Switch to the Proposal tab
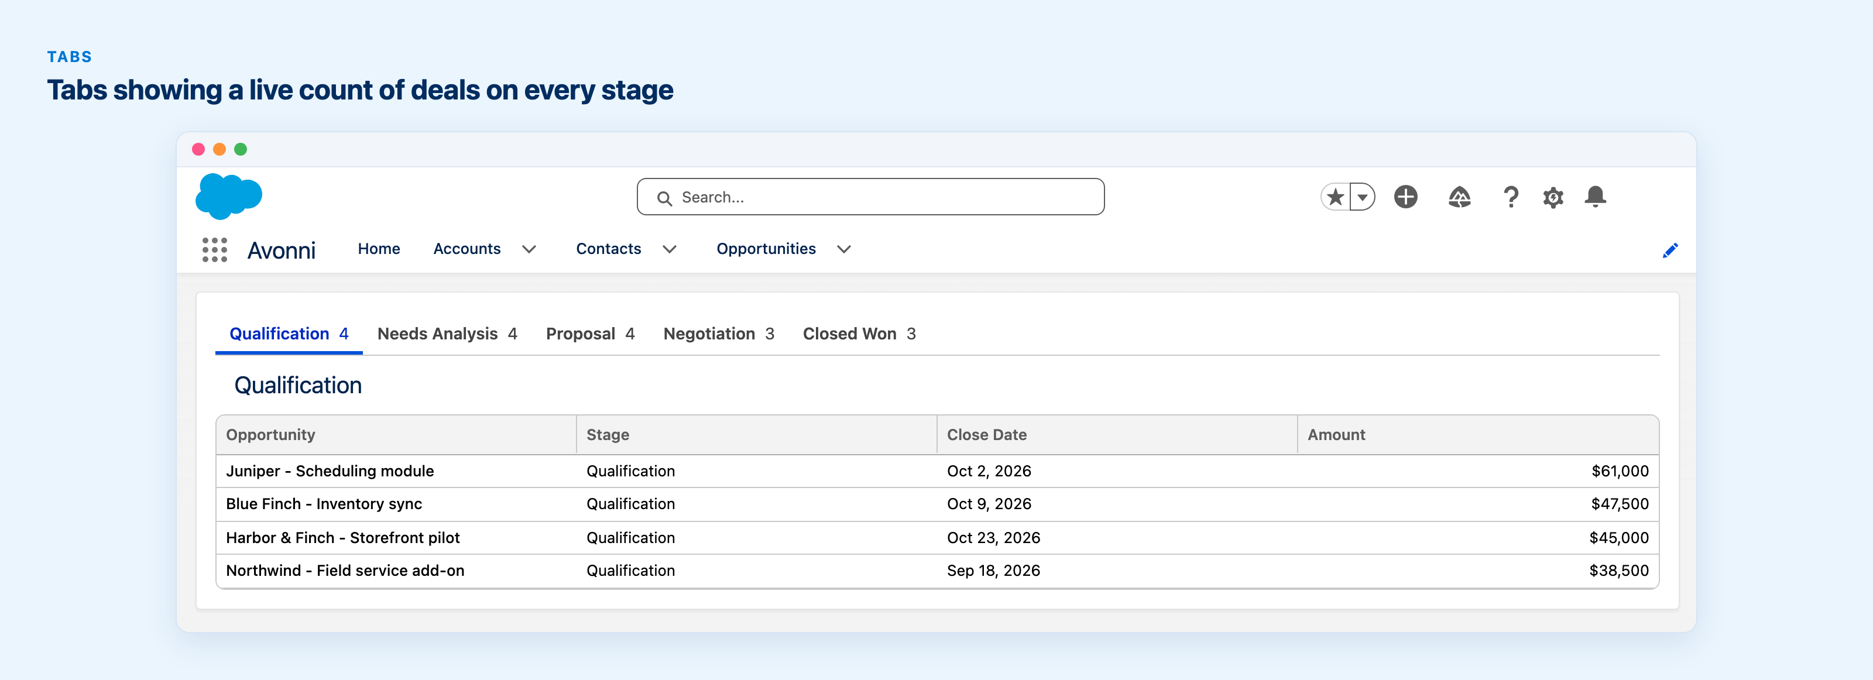The height and width of the screenshot is (680, 1873). point(591,334)
